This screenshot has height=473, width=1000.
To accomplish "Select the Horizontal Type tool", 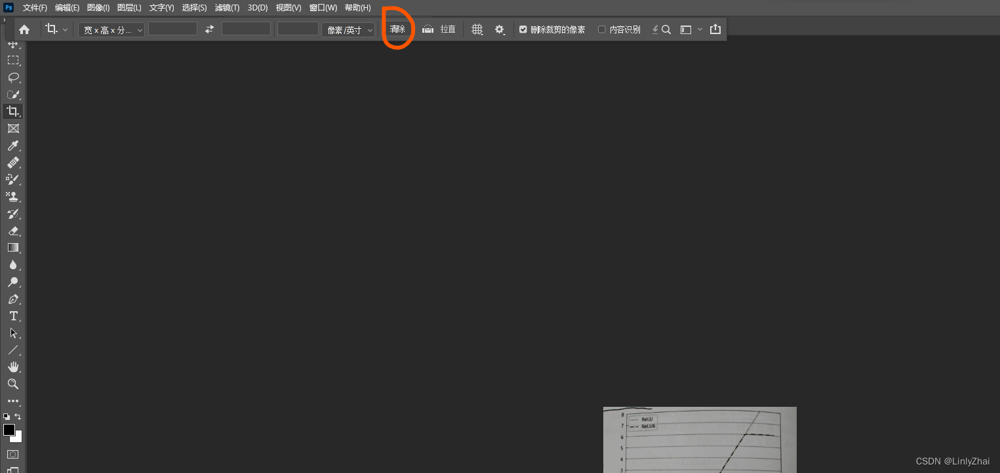I will pyautogui.click(x=13, y=316).
